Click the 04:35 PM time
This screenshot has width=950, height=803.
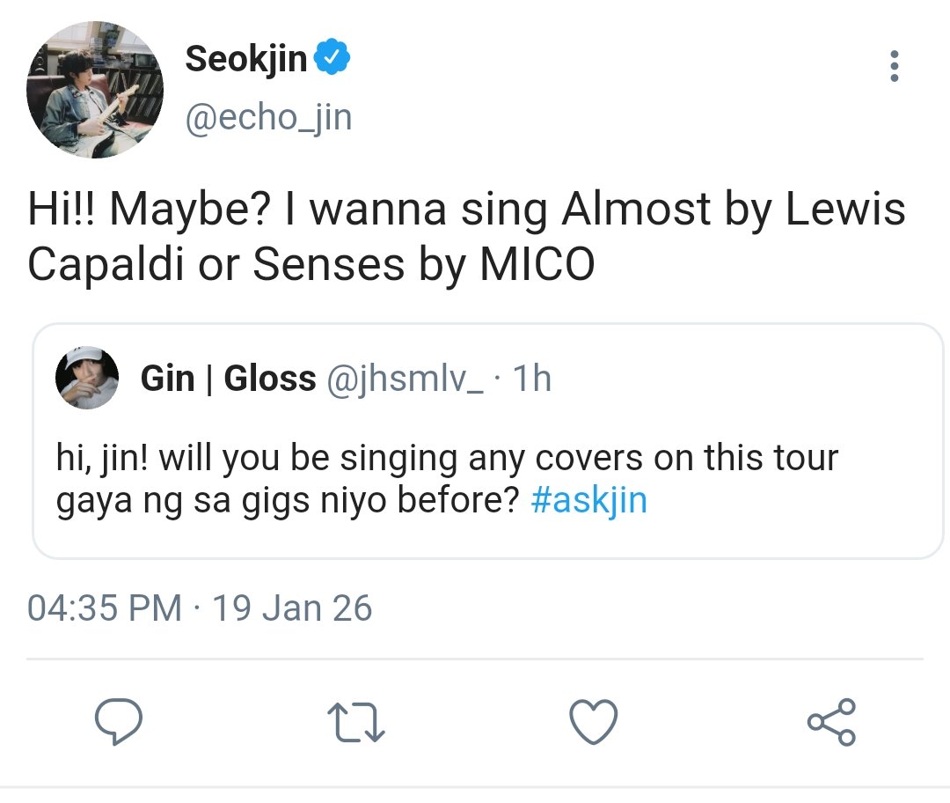(x=105, y=608)
